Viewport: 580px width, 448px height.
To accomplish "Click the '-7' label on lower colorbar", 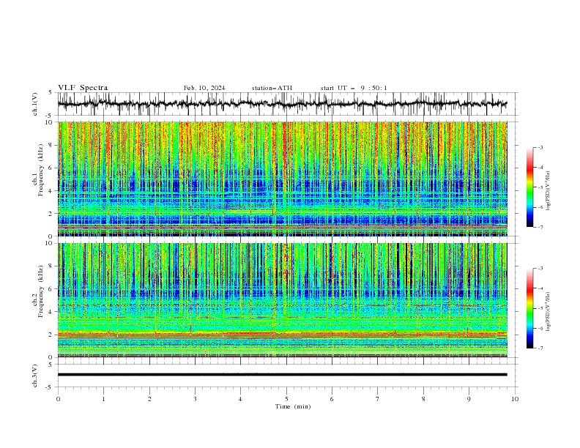I will [x=540, y=348].
